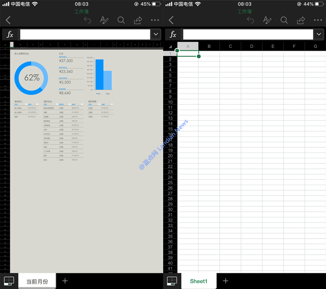Add a new sheet next to 当前月份
Screen dimensions: 326x289
coord(65,281)
